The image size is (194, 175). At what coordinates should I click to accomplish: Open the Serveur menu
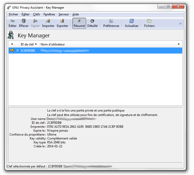pos(64,14)
